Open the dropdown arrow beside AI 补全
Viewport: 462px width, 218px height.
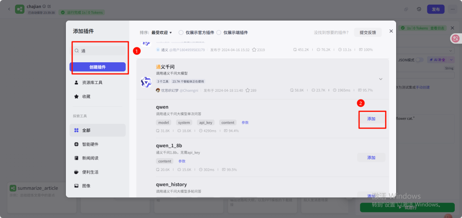click(x=451, y=60)
